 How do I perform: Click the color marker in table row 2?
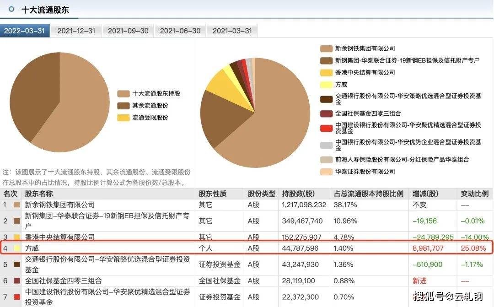17,221
